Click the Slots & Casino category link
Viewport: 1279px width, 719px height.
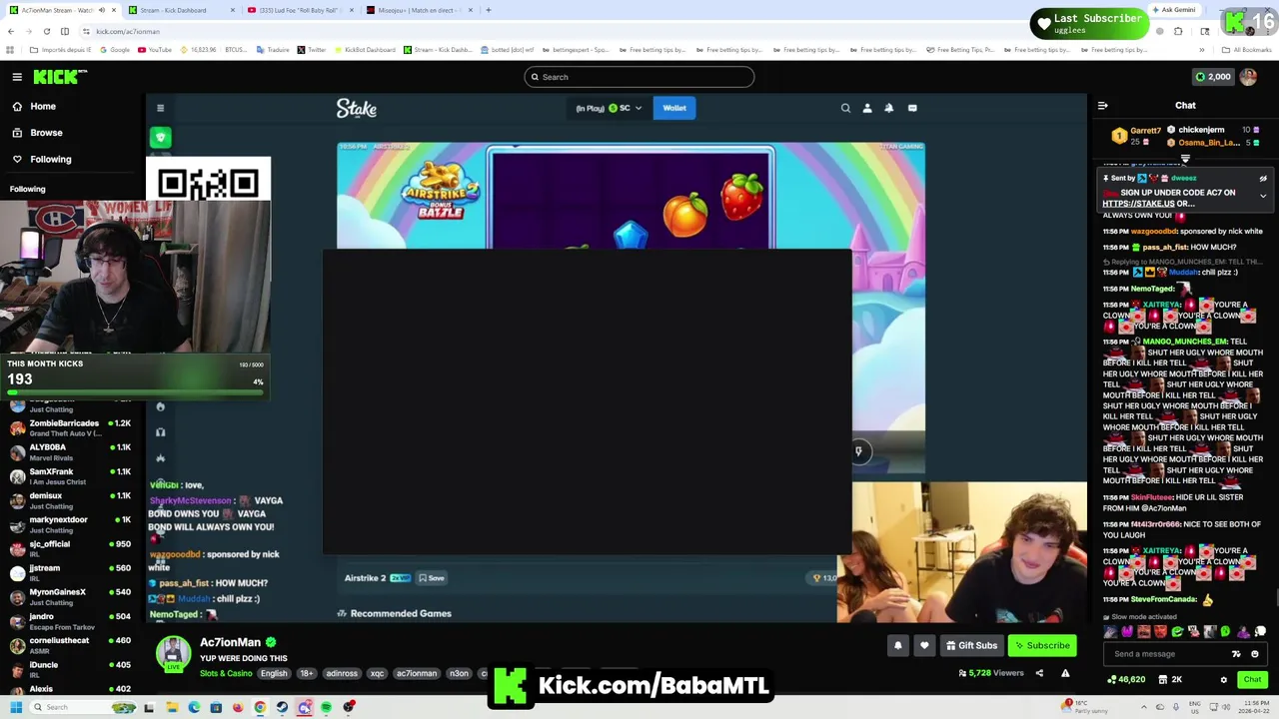tap(226, 673)
